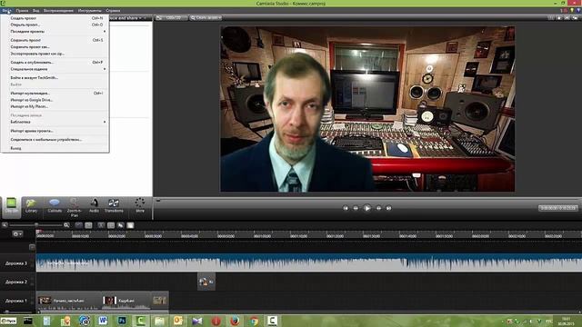Open the Callouts tab
This screenshot has width=582, height=327.
[x=55, y=206]
